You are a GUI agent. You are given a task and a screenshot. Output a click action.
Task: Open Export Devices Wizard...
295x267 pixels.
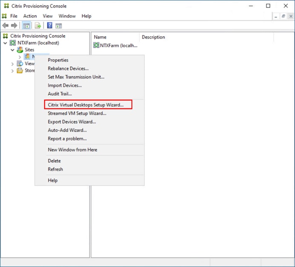pos(89,122)
